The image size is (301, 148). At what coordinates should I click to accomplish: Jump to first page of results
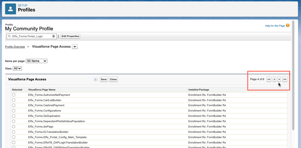[269, 79]
